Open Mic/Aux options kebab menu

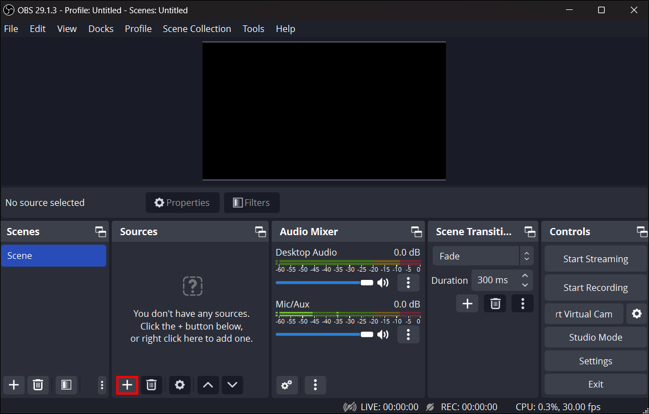[408, 334]
